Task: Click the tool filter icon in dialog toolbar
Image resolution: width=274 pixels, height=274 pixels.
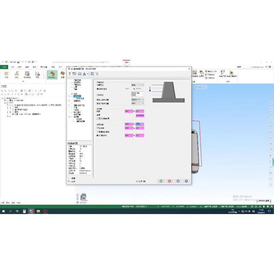Action: [x=70, y=74]
